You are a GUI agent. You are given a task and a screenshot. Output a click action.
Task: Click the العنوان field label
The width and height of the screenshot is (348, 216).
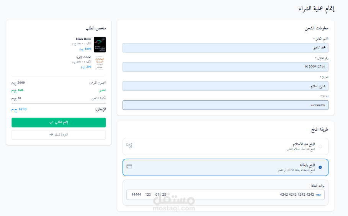click(x=324, y=77)
